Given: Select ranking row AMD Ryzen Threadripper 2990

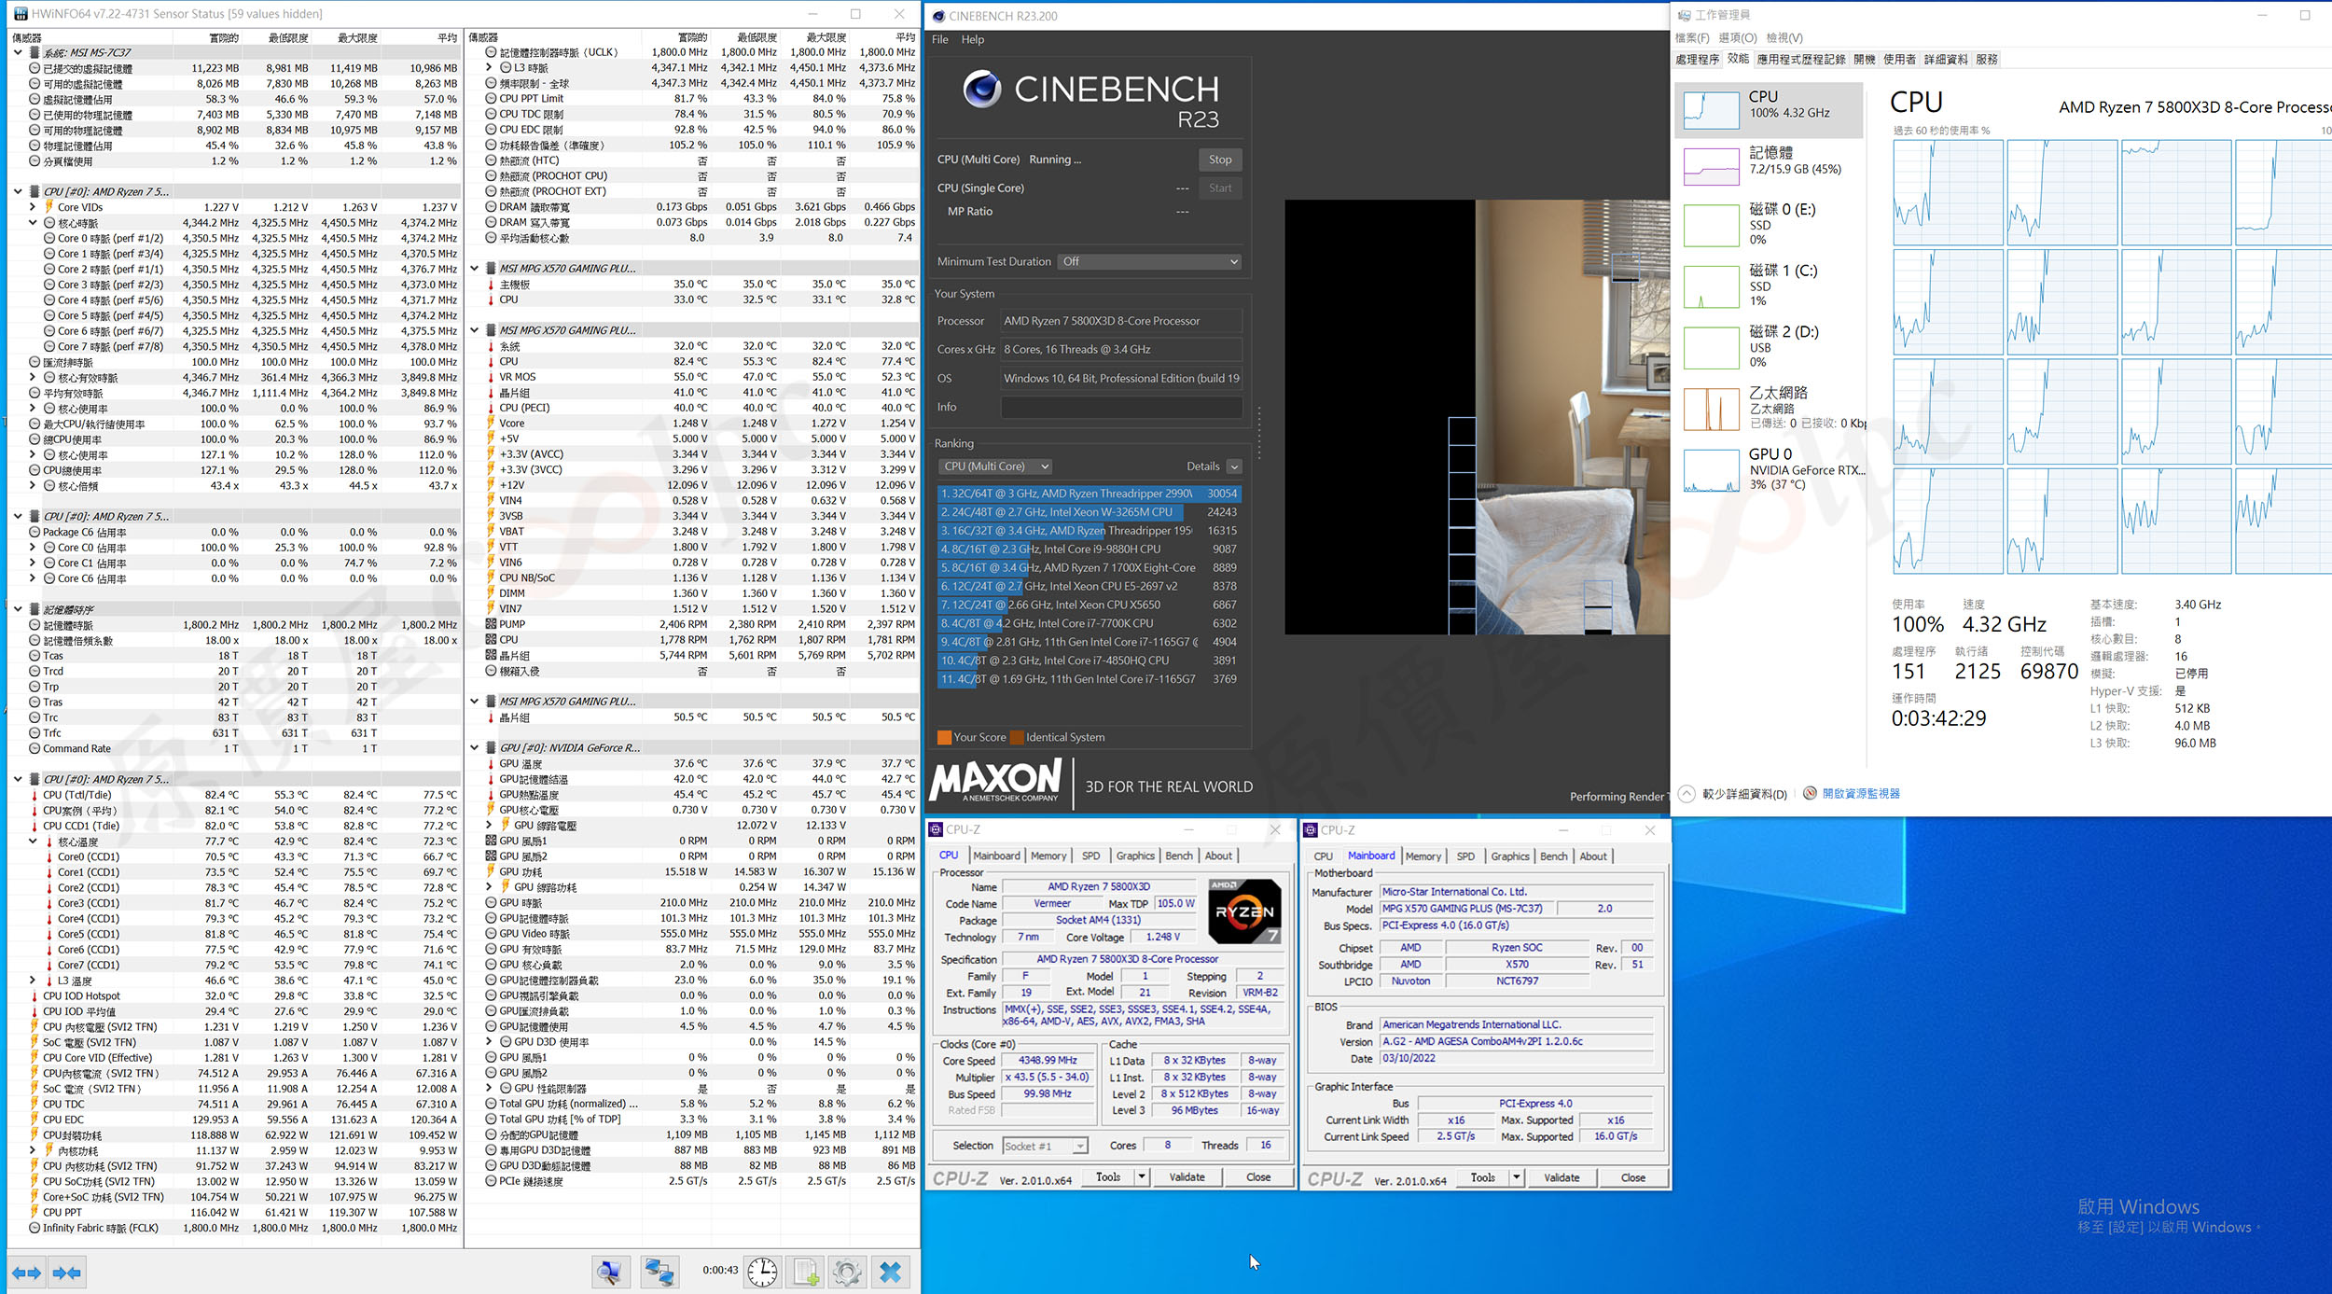Looking at the screenshot, I should (x=1090, y=494).
